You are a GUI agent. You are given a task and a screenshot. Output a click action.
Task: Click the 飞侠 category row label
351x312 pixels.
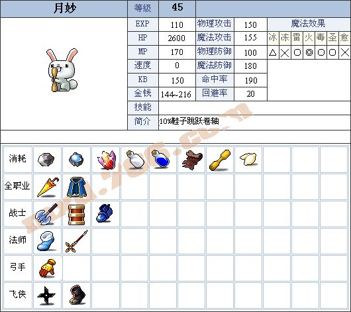(17, 294)
